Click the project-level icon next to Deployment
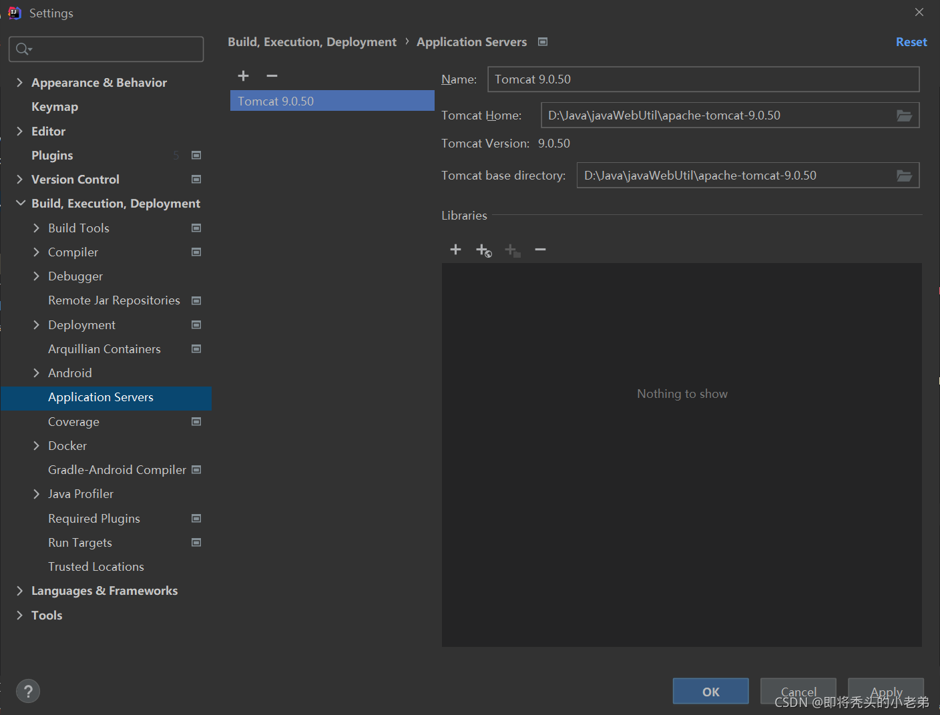 (196, 325)
